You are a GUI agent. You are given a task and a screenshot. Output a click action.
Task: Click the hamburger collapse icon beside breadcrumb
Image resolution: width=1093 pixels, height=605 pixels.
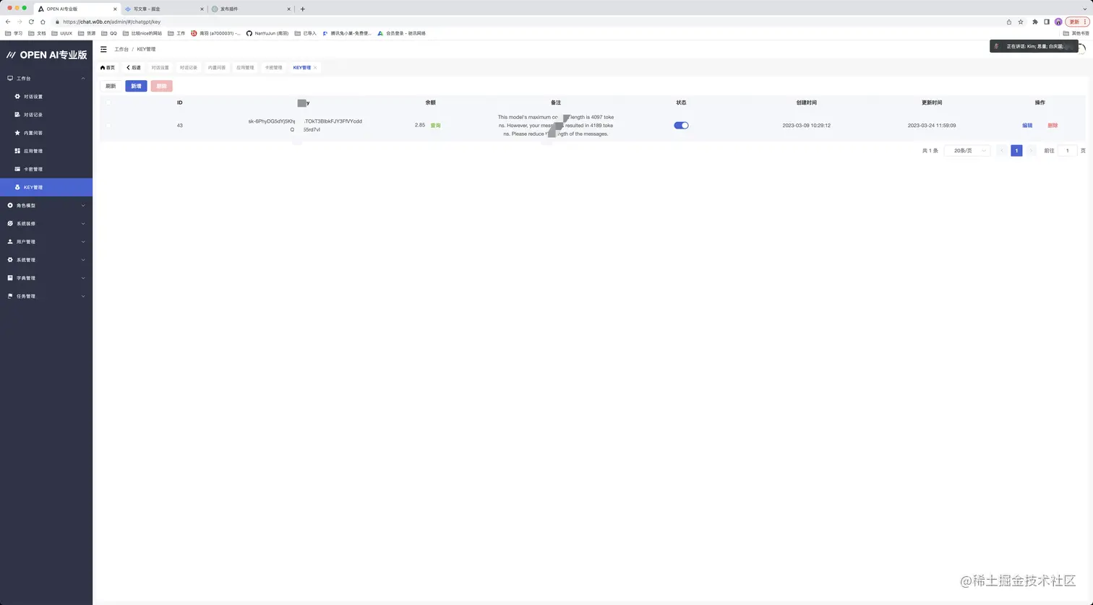click(x=103, y=49)
